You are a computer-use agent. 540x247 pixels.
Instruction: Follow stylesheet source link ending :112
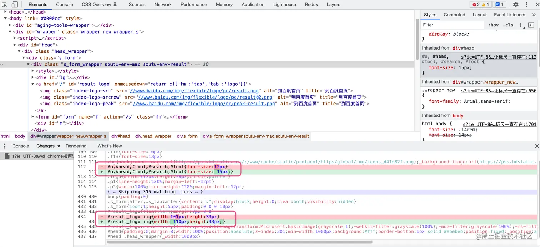pos(499,57)
